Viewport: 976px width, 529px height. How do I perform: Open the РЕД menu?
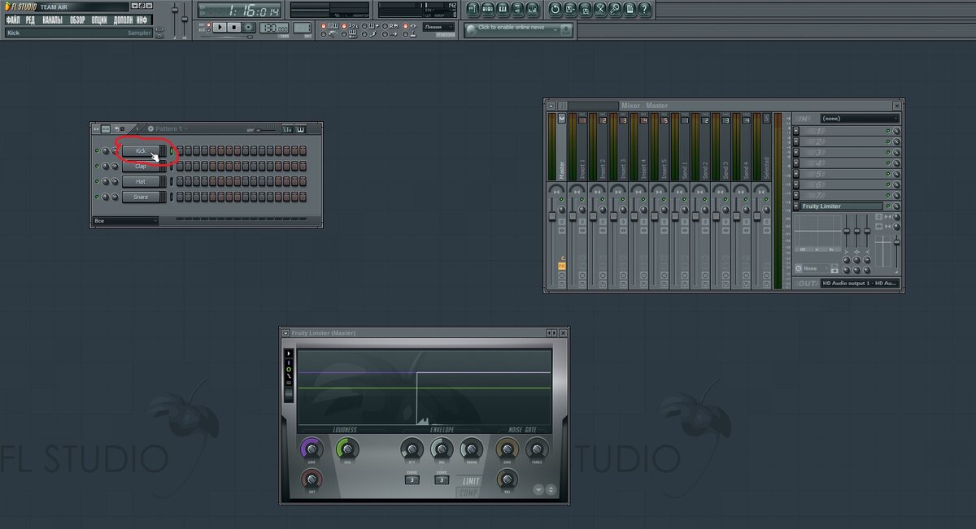click(x=30, y=20)
